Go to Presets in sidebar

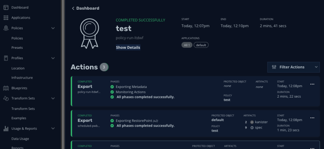17,48
